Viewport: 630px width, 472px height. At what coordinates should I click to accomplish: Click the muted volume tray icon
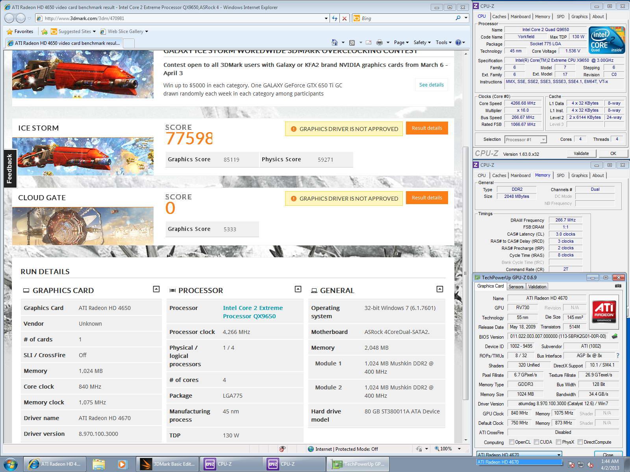(x=591, y=465)
